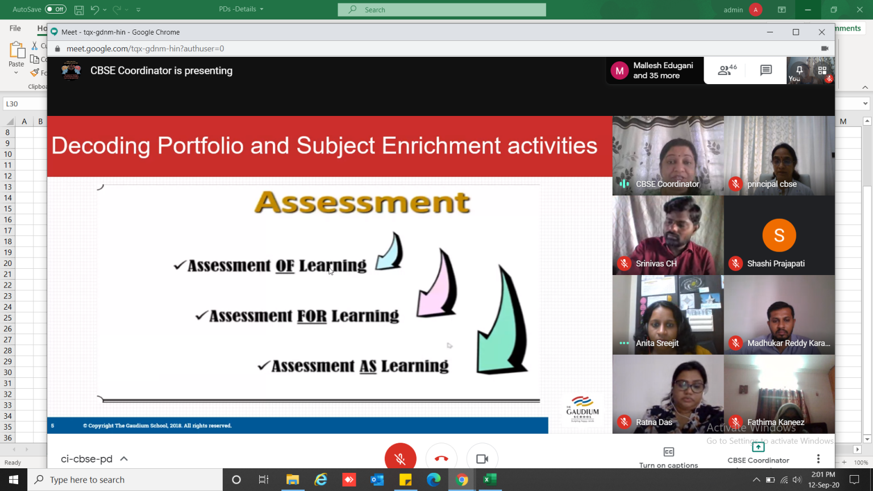The height and width of the screenshot is (491, 873).
Task: Turn on the camera in Meet
Action: (x=482, y=458)
